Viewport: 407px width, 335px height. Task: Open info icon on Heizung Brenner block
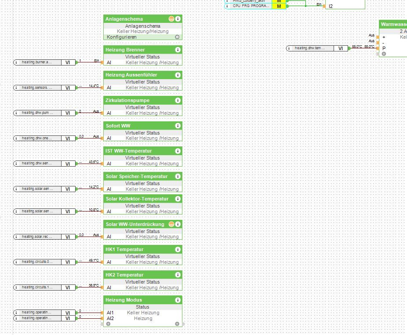(x=178, y=50)
